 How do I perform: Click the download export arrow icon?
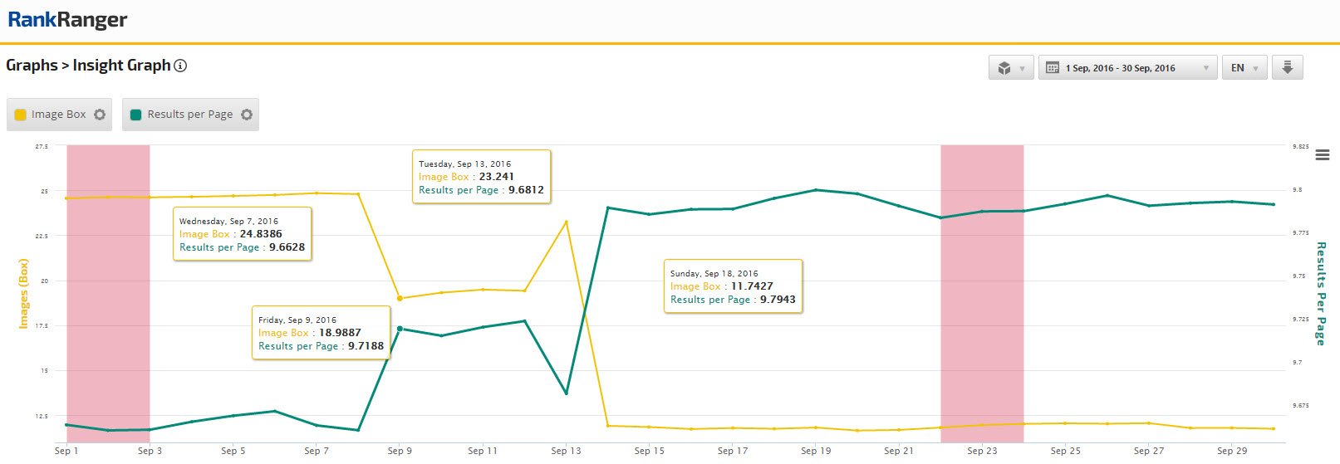pyautogui.click(x=1287, y=67)
